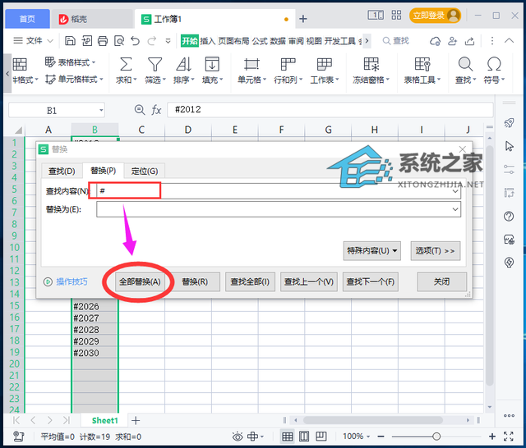Image resolution: width=526 pixels, height=448 pixels.
Task: Expand the quick access toolbar overflow arrow
Action: click(168, 41)
